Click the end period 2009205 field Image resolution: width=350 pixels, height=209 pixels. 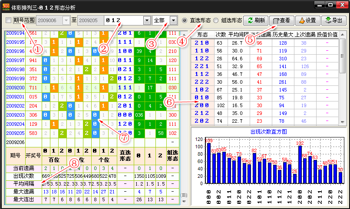(x=91, y=20)
